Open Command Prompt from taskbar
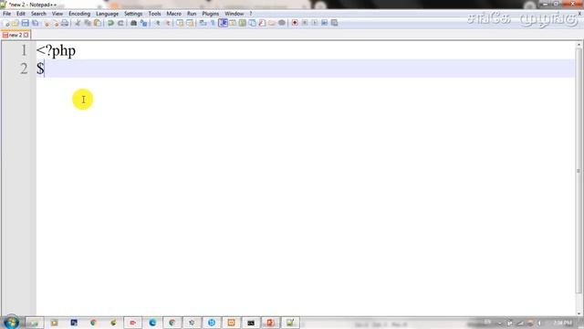584x329 pixels. 251,323
